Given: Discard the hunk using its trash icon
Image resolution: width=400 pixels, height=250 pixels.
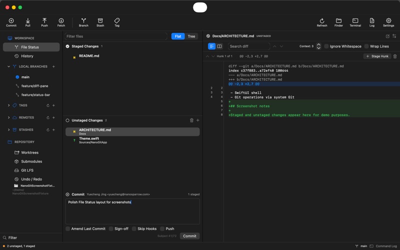Looking at the screenshot, I should coord(395,56).
